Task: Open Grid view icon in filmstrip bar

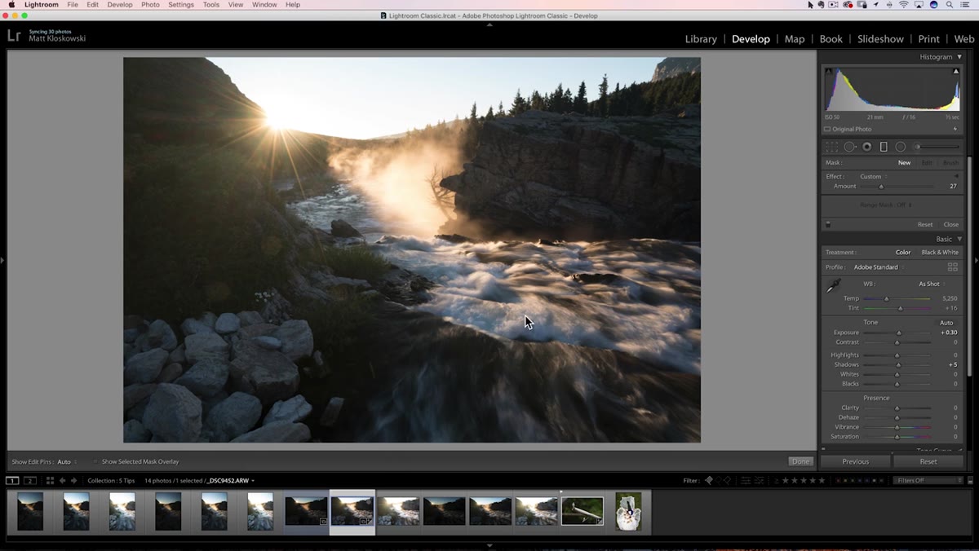Action: pos(50,481)
